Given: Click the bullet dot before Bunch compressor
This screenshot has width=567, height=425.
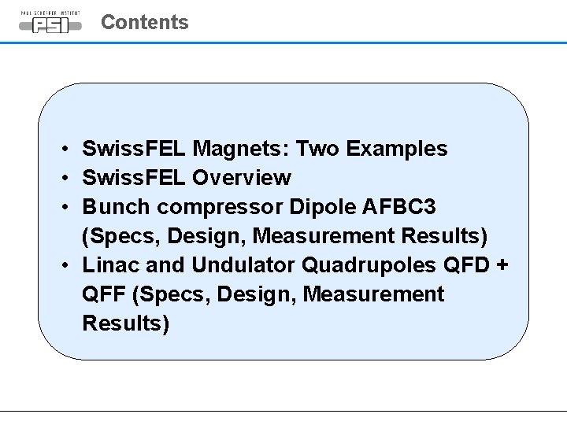Looking at the screenshot, I should click(68, 207).
